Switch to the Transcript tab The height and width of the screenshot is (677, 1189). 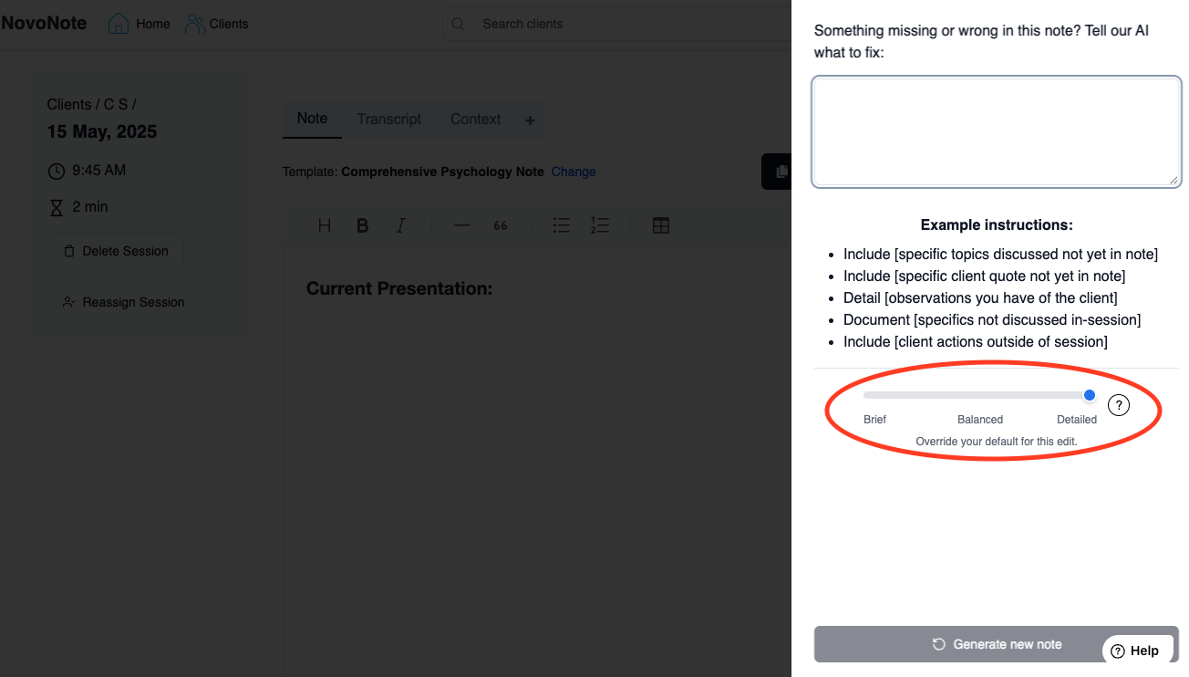point(389,119)
